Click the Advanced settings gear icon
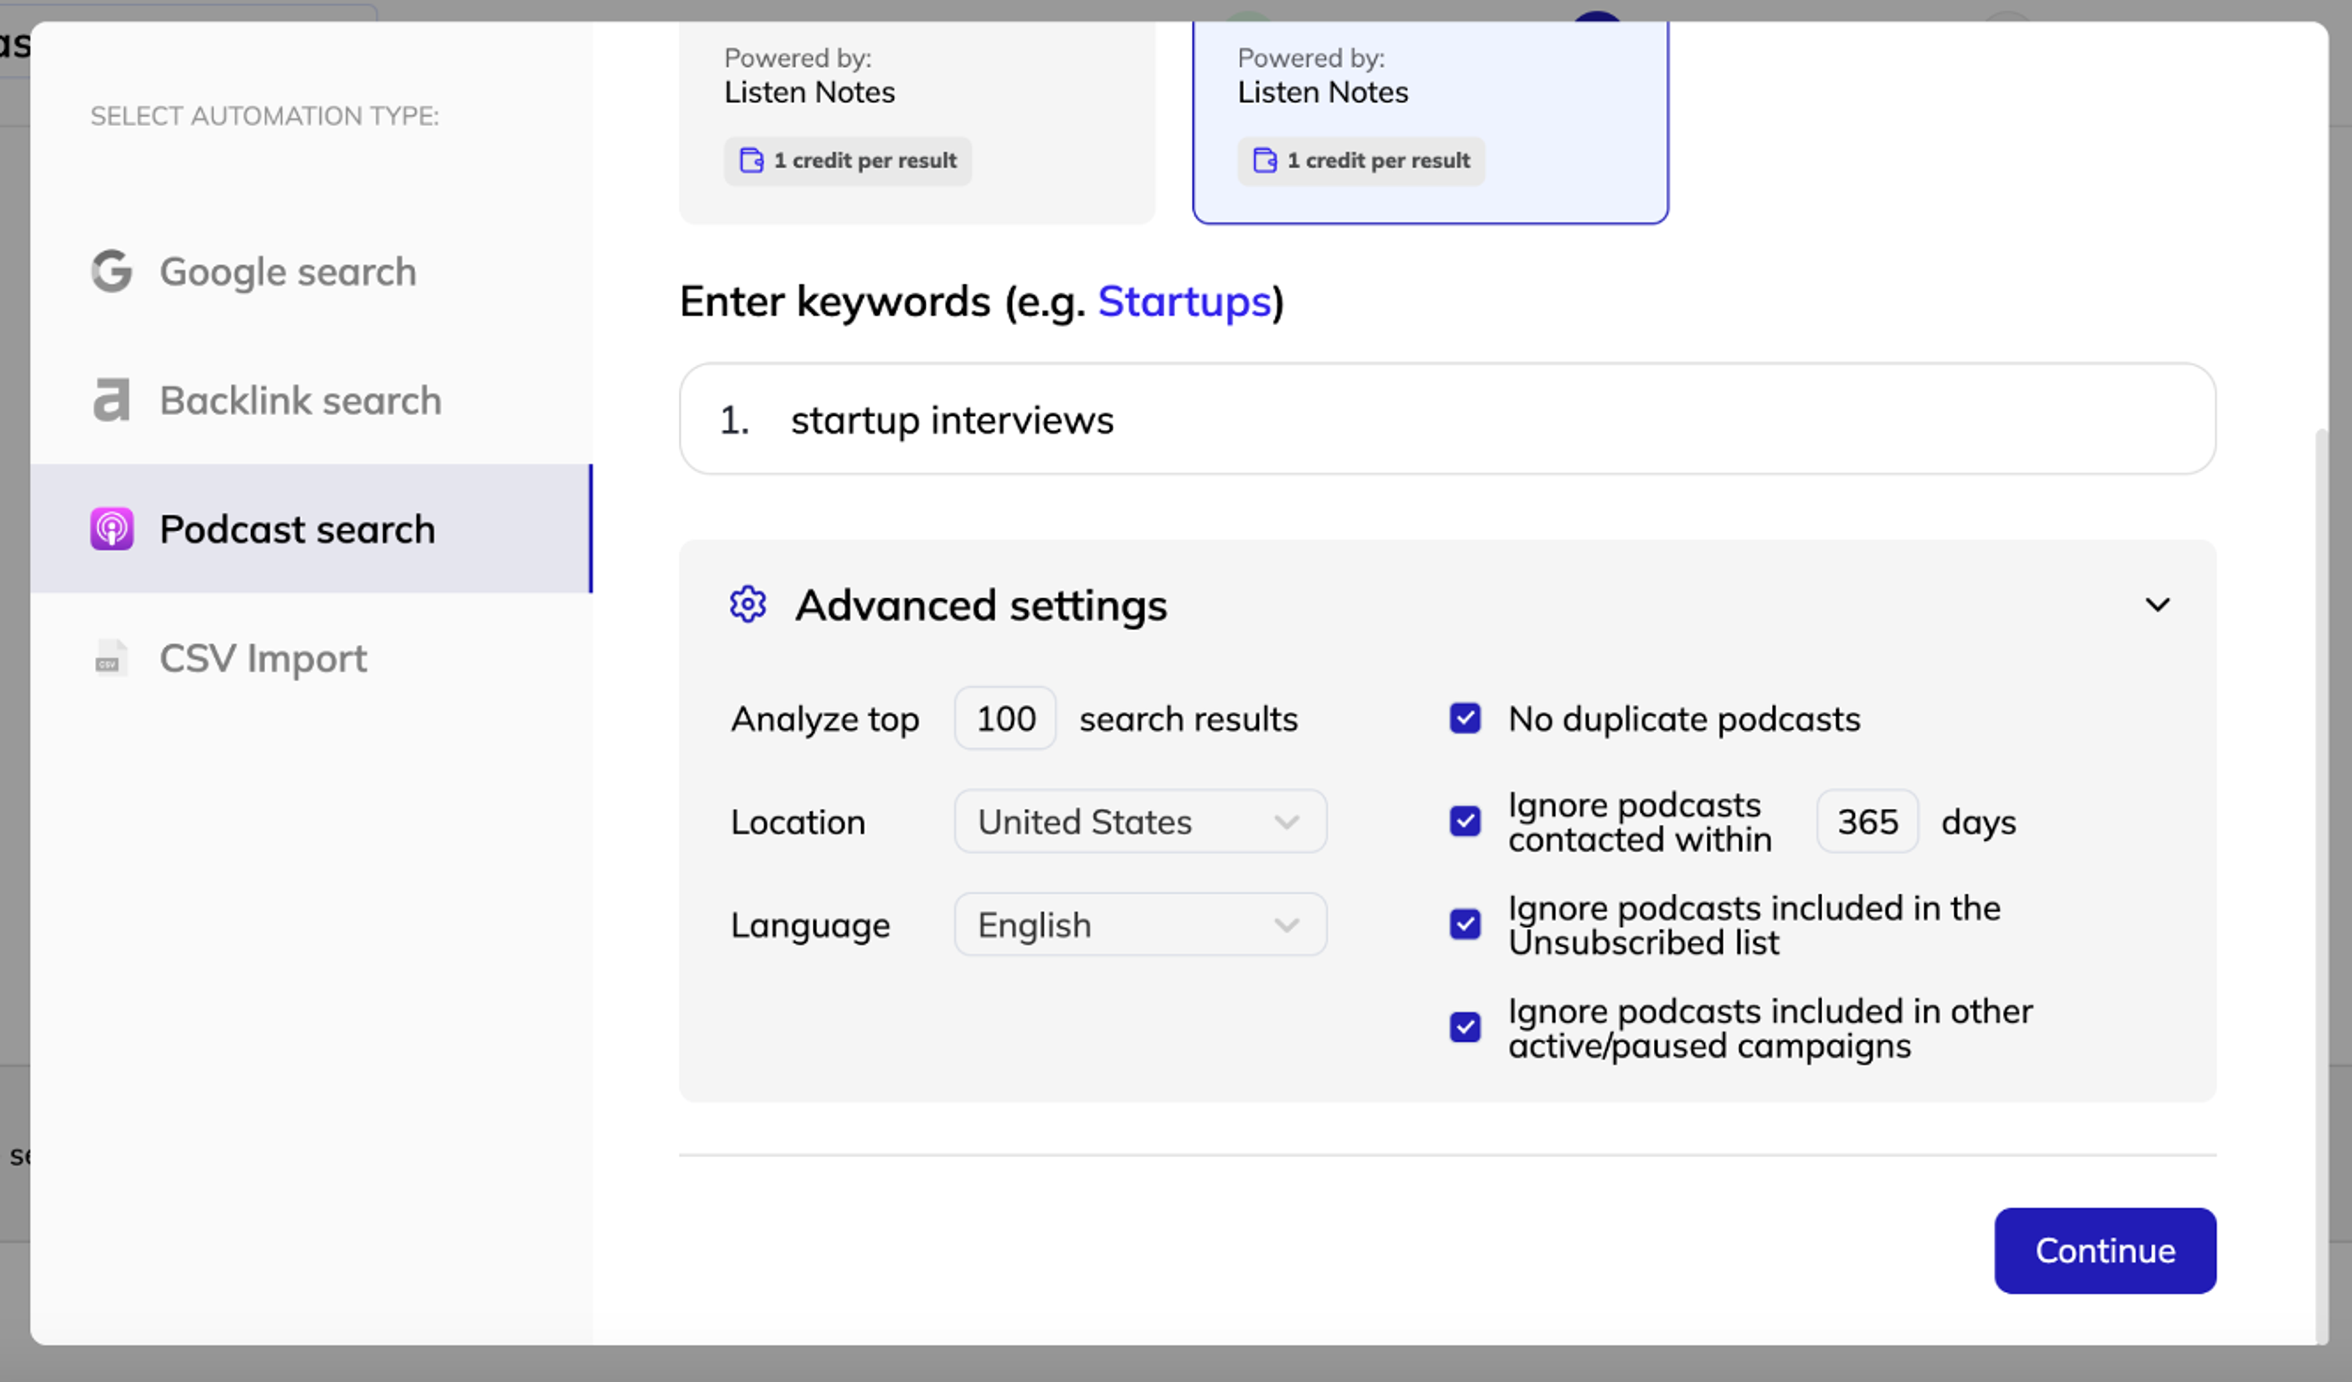Image resolution: width=2352 pixels, height=1382 pixels. point(748,605)
